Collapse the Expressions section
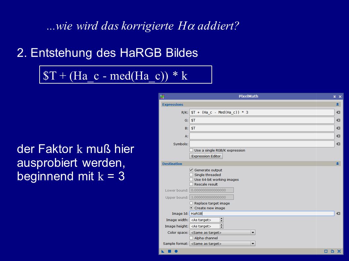The height and width of the screenshot is (261, 349). click(x=337, y=104)
